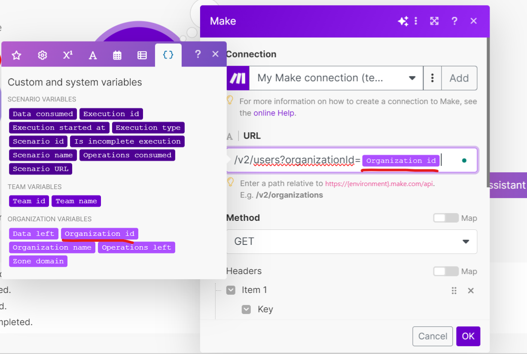Close the variables panel
Viewport: 527px width, 354px height.
click(216, 54)
